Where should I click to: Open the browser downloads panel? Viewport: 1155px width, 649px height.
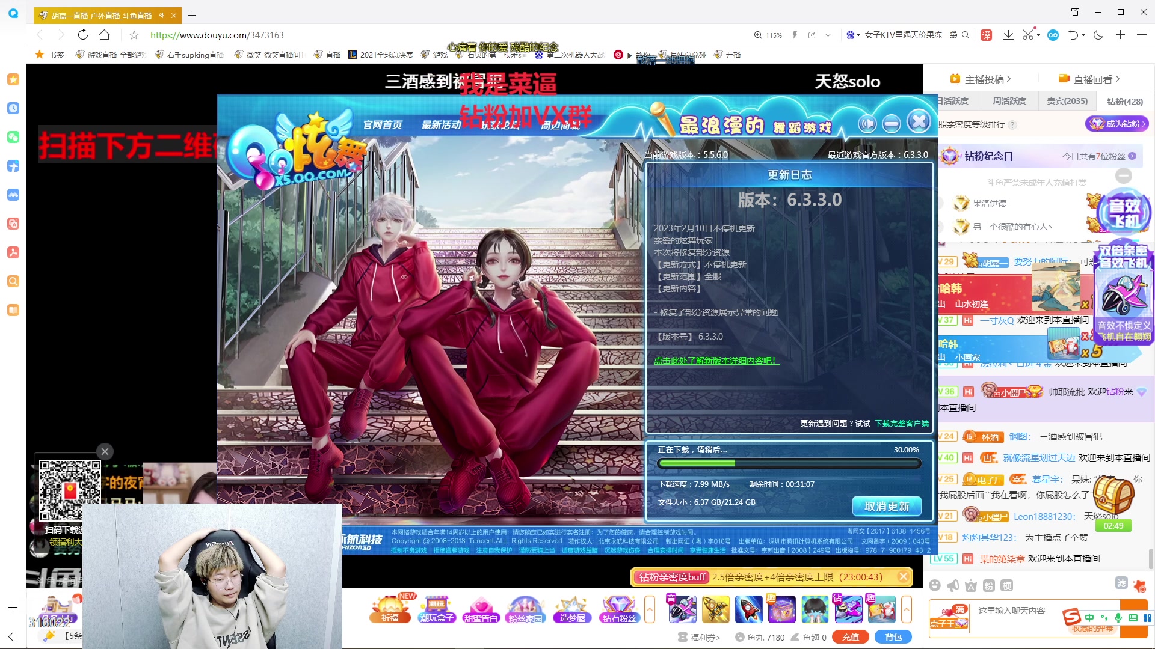tap(1008, 35)
